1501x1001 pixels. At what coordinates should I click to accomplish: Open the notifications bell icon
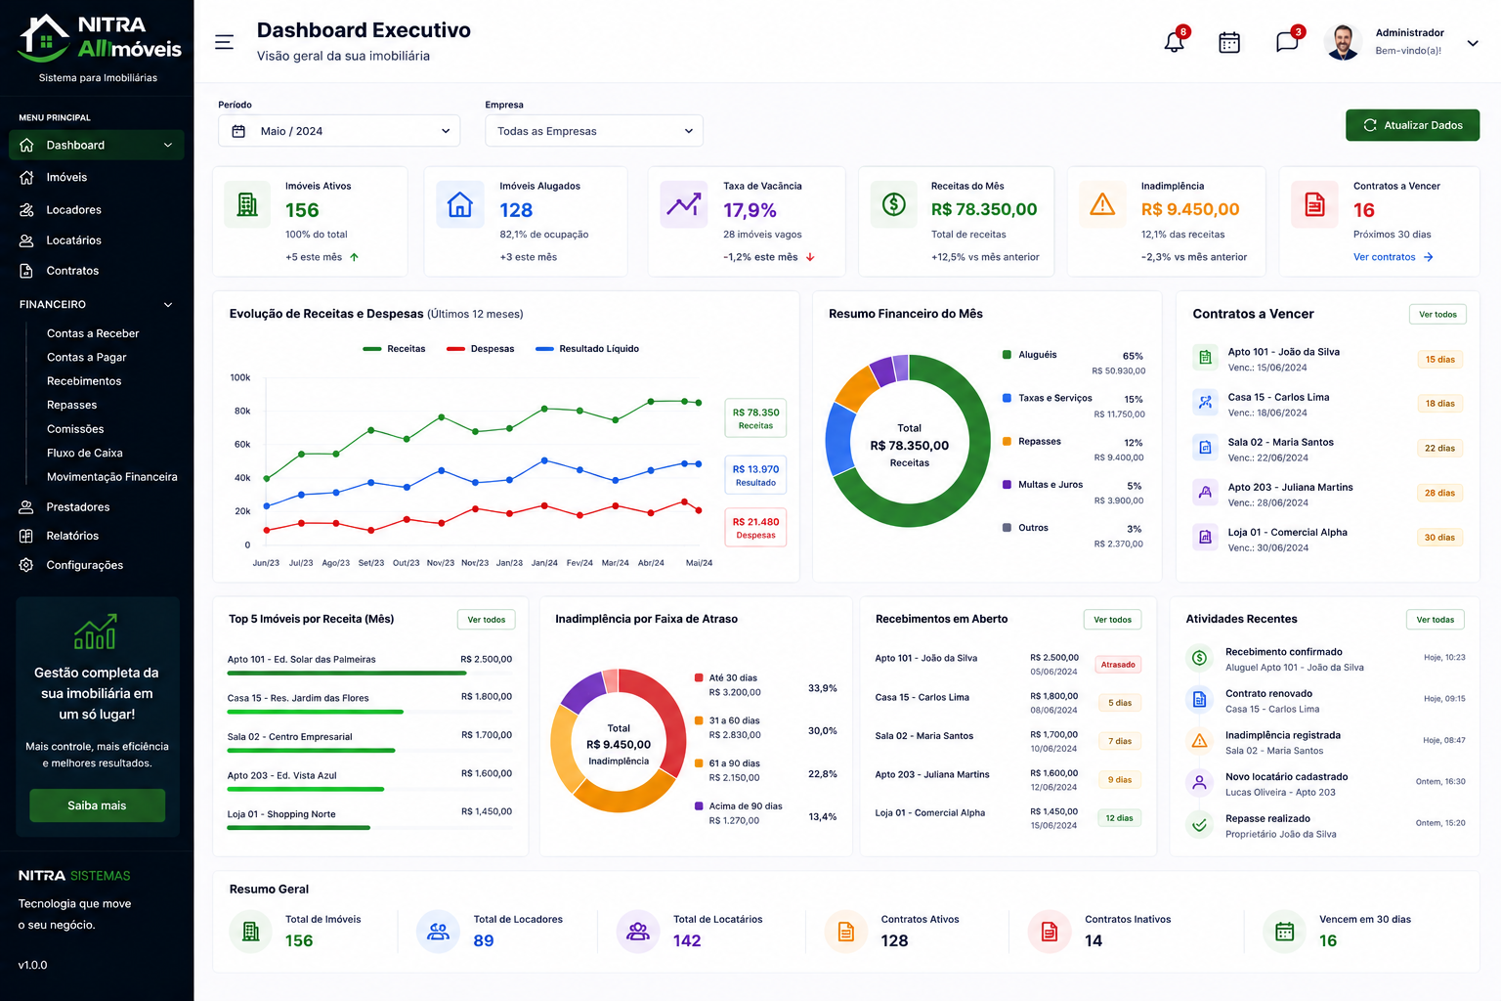click(1174, 42)
